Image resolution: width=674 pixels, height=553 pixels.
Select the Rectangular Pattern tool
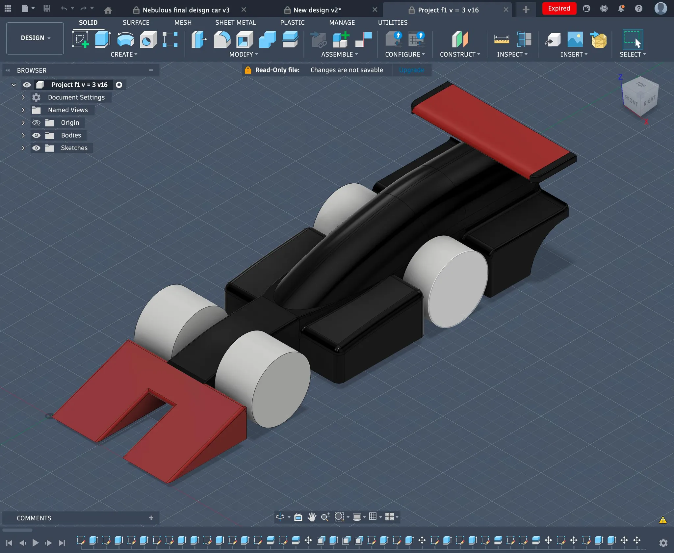(x=170, y=39)
